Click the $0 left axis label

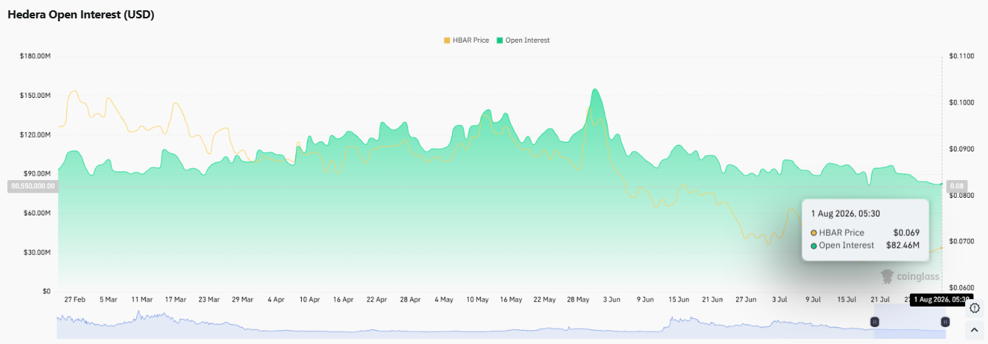46,292
